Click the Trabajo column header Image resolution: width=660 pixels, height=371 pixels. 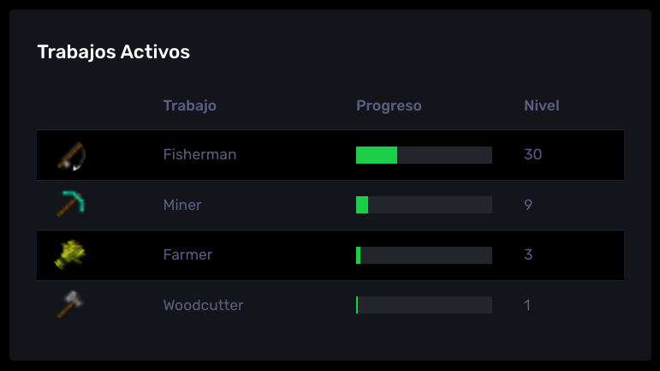point(190,105)
